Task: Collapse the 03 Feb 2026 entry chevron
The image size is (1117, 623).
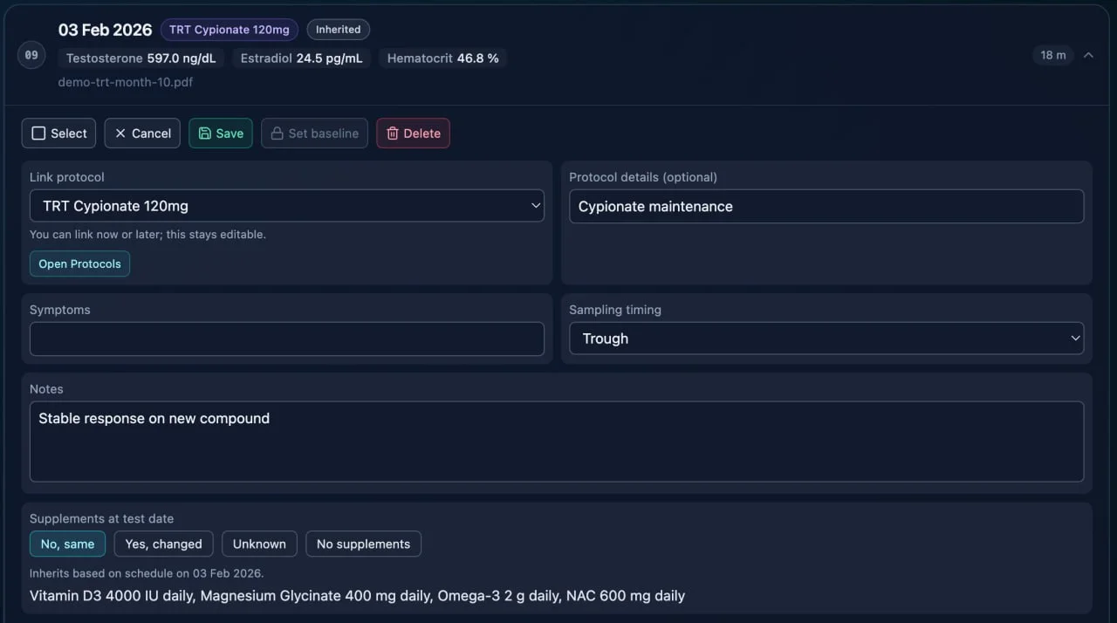Action: (1088, 55)
